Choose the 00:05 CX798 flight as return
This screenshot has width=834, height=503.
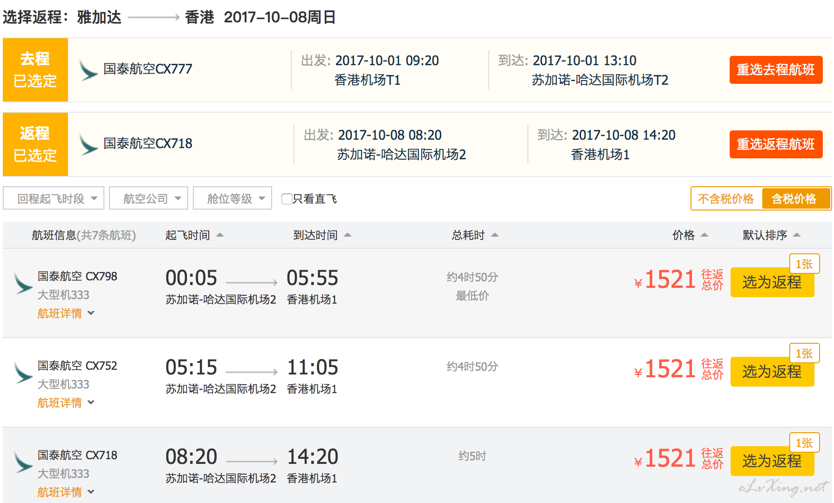(772, 283)
